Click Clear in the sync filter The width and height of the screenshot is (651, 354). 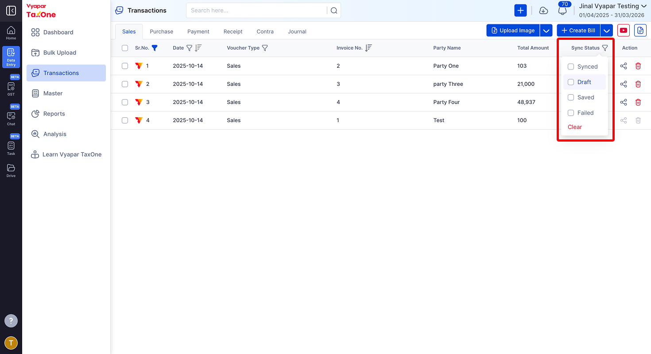pos(575,127)
